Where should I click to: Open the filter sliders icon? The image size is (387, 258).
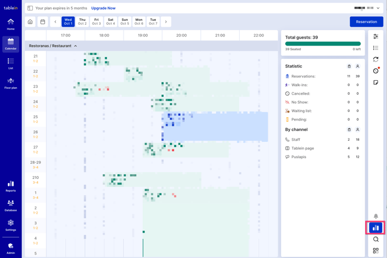[x=375, y=36]
